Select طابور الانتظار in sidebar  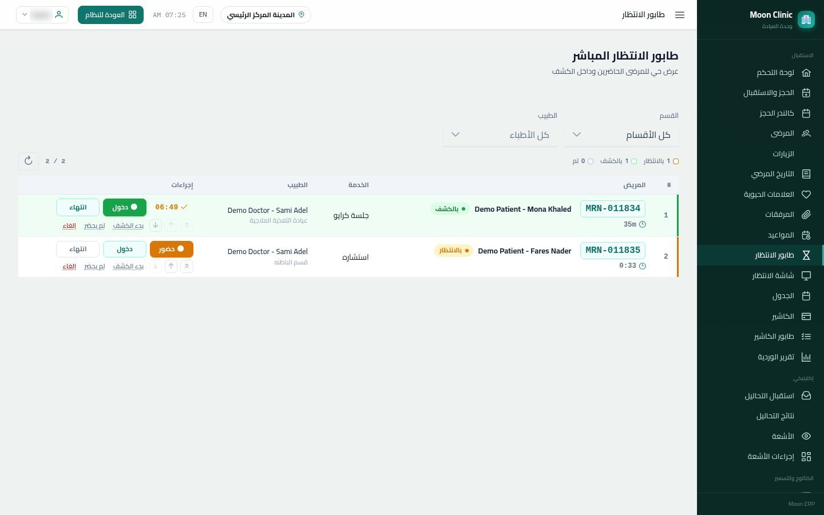point(760,255)
